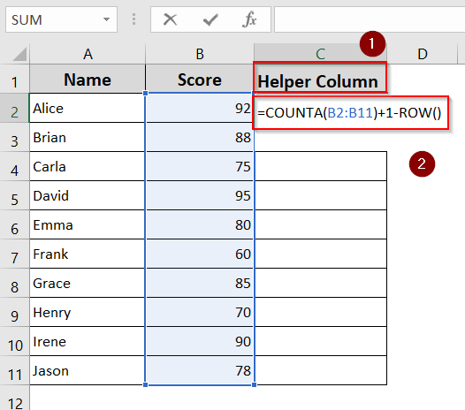Select row 4 header

pos(14,166)
